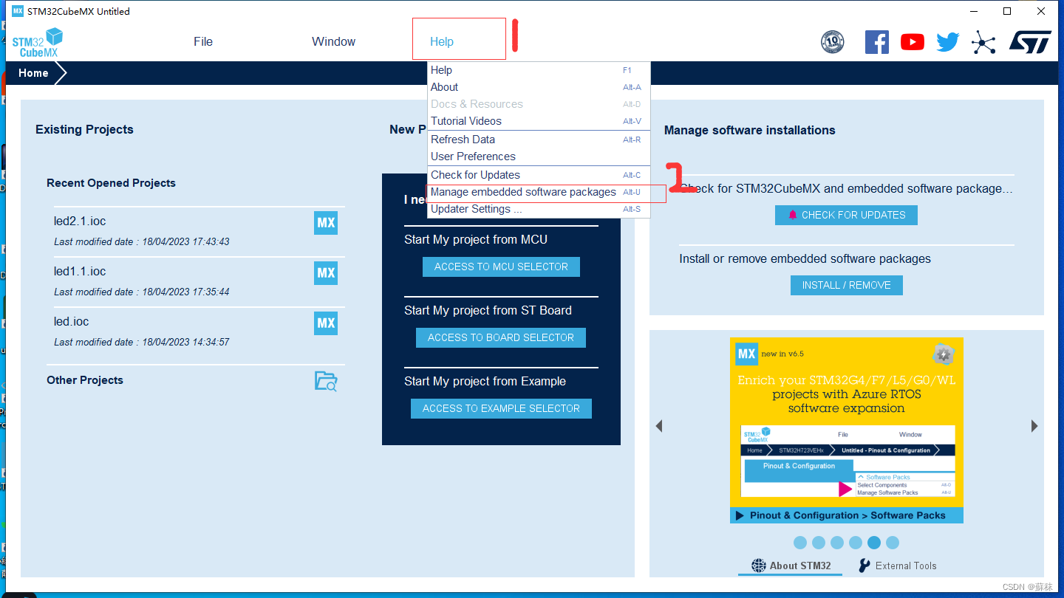Open the Facebook link icon
Viewport: 1064px width, 598px height.
(x=877, y=42)
